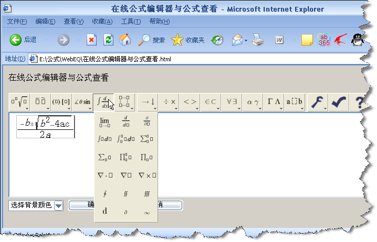Open Favorites star button

pyautogui.click(x=188, y=40)
